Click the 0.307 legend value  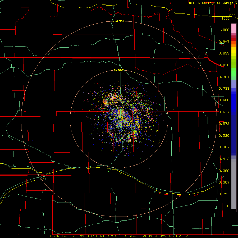pos(224,182)
